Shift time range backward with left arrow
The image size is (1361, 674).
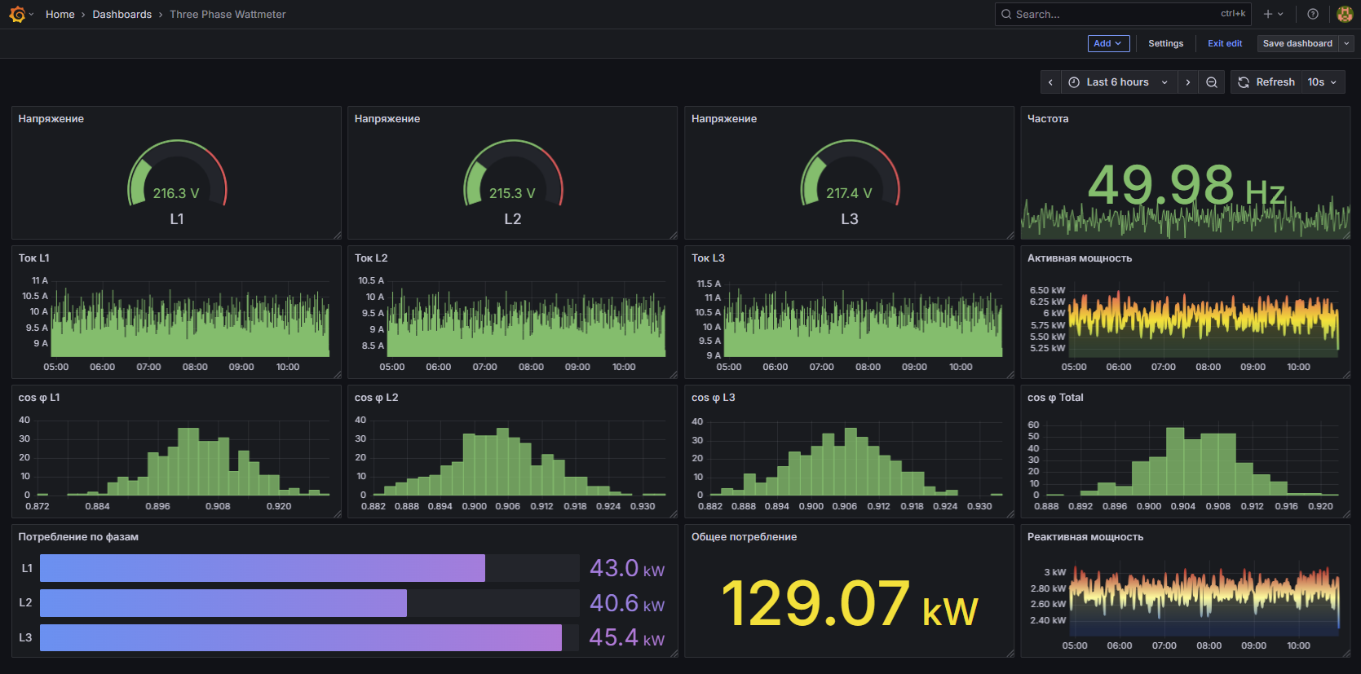click(x=1050, y=82)
